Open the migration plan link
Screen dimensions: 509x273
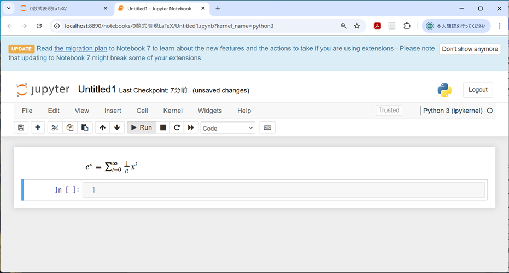[x=80, y=49]
